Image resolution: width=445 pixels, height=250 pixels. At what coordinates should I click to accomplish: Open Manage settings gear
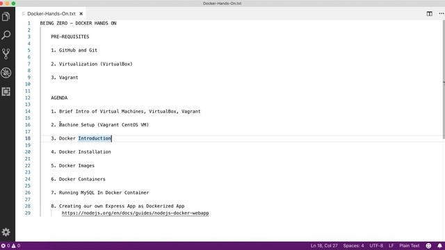tap(6, 232)
